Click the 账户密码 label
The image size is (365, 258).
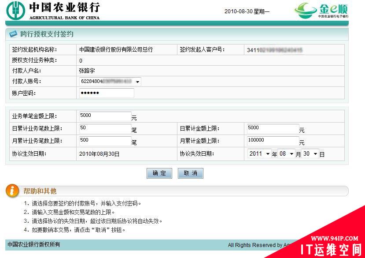pos(24,93)
